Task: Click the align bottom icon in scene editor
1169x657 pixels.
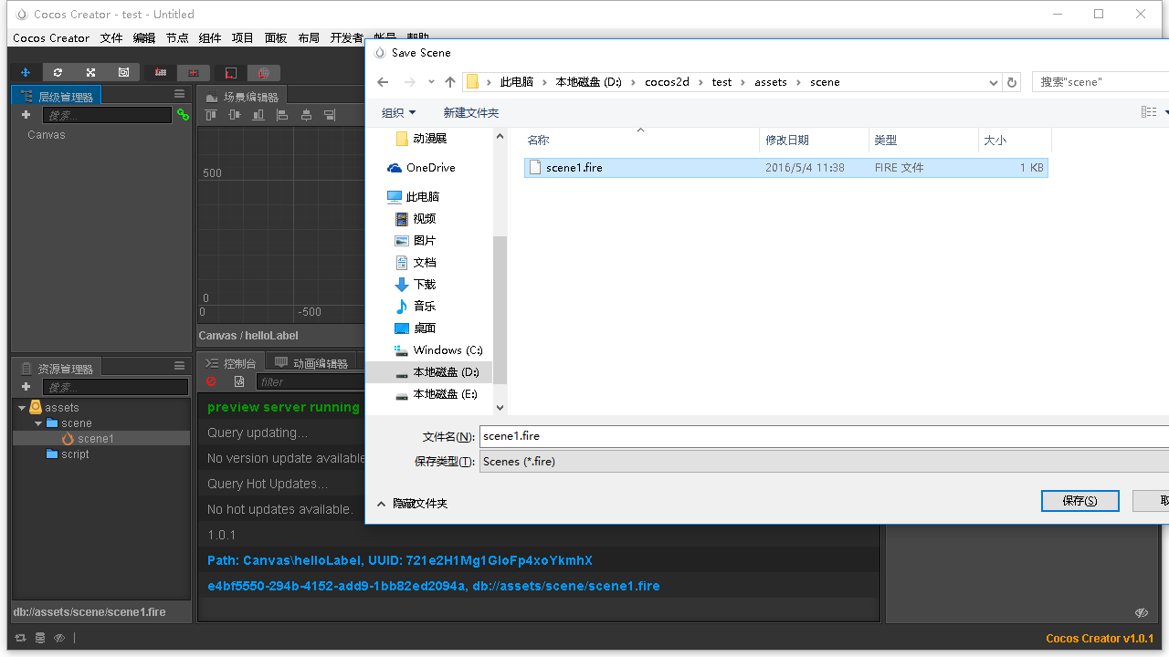Action: 258,115
